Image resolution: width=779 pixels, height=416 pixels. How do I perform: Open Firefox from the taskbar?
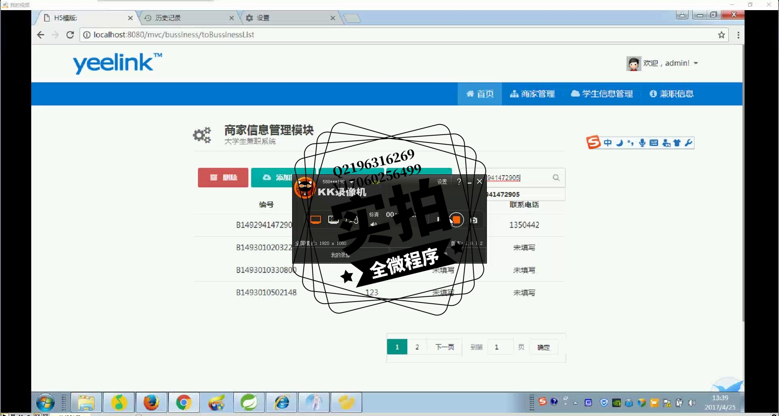(151, 403)
